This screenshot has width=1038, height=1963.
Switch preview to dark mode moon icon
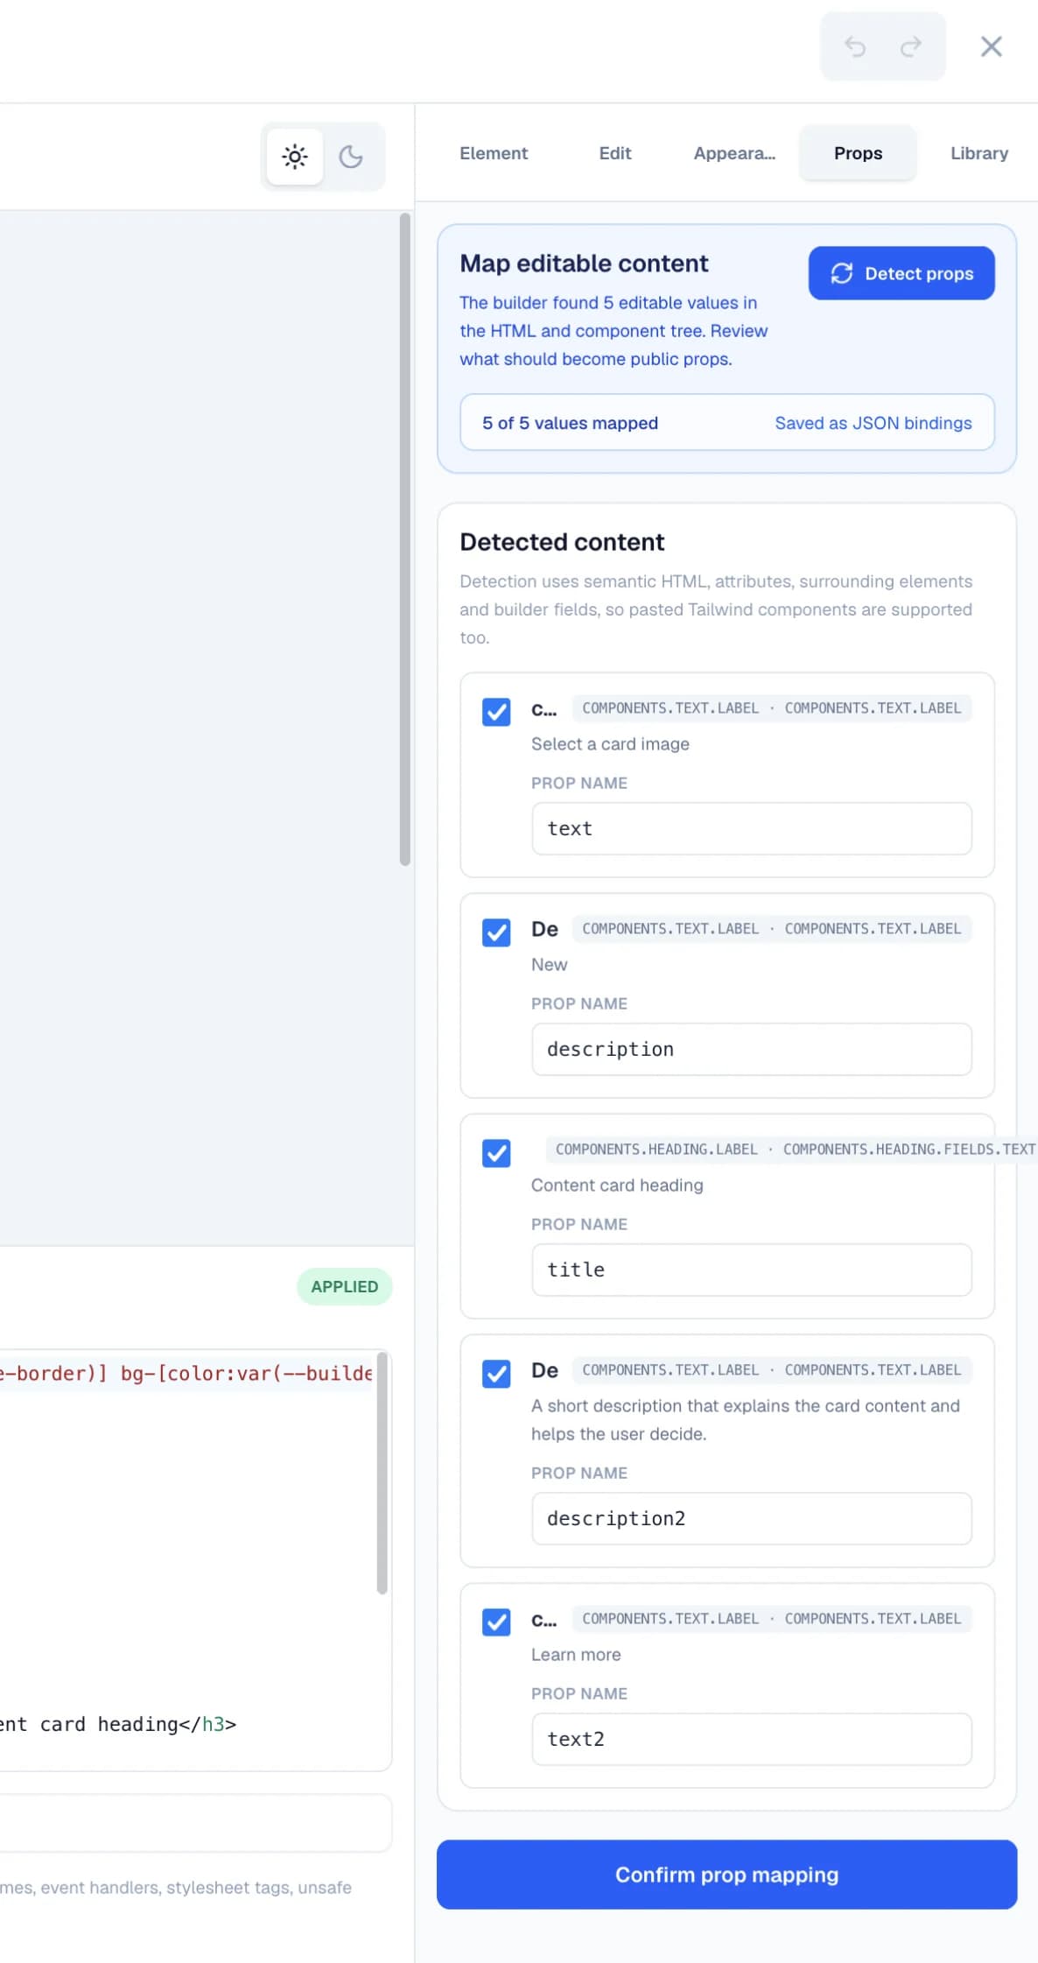(x=351, y=157)
